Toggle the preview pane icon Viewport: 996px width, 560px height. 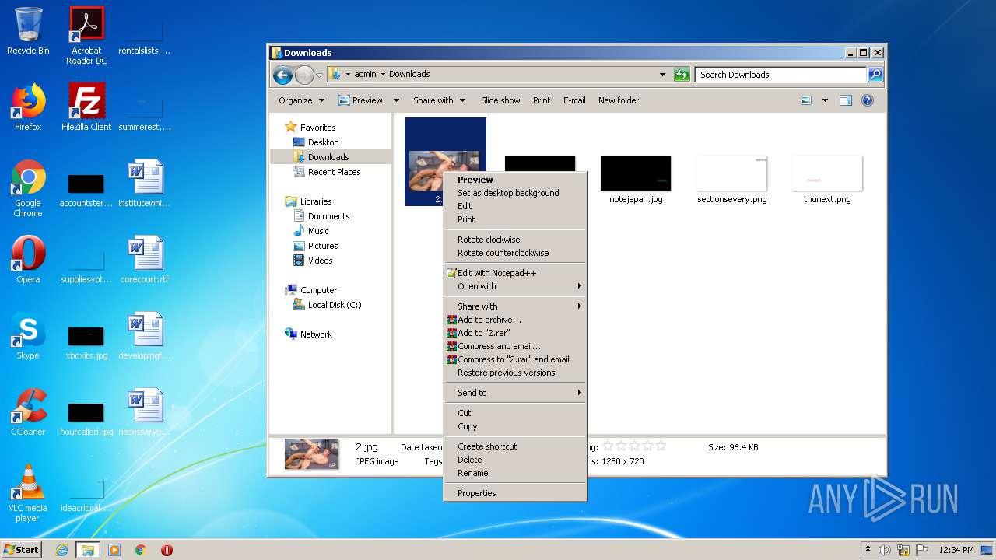click(x=846, y=100)
